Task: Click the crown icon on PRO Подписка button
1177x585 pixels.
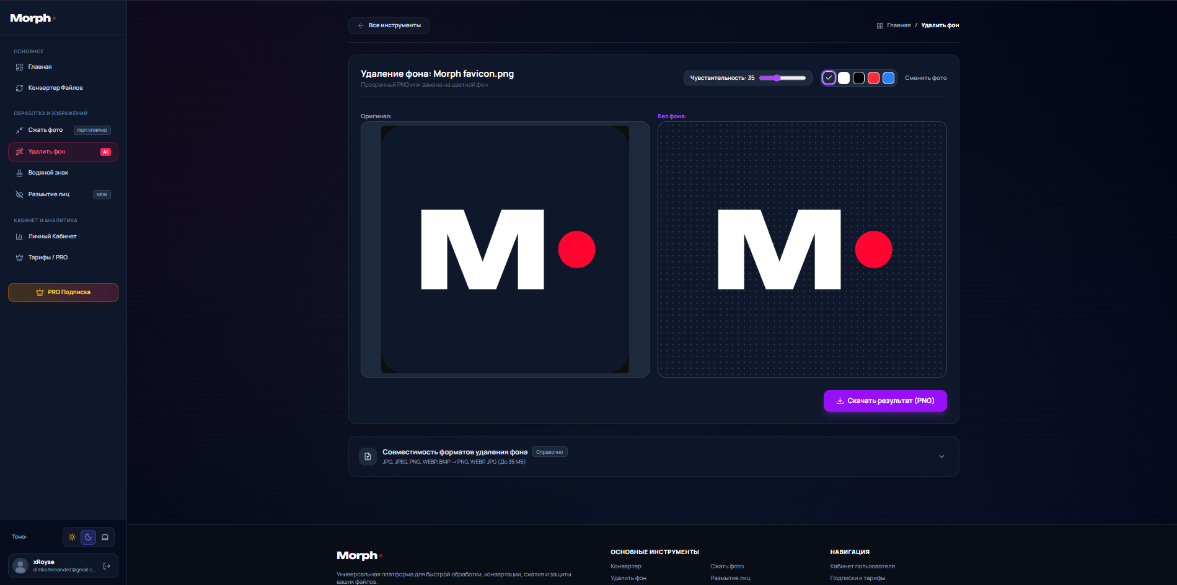Action: tap(40, 292)
